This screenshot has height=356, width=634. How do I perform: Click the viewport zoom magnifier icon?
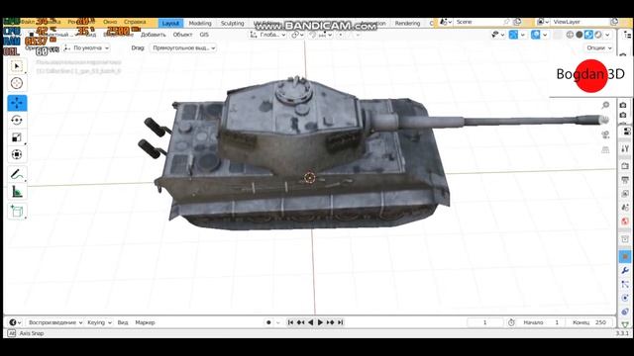pyautogui.click(x=605, y=106)
